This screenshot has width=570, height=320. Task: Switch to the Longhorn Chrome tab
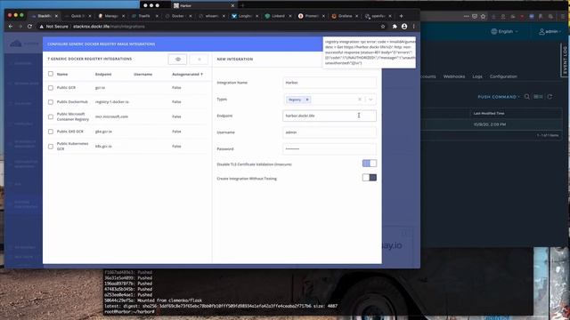[x=244, y=16]
